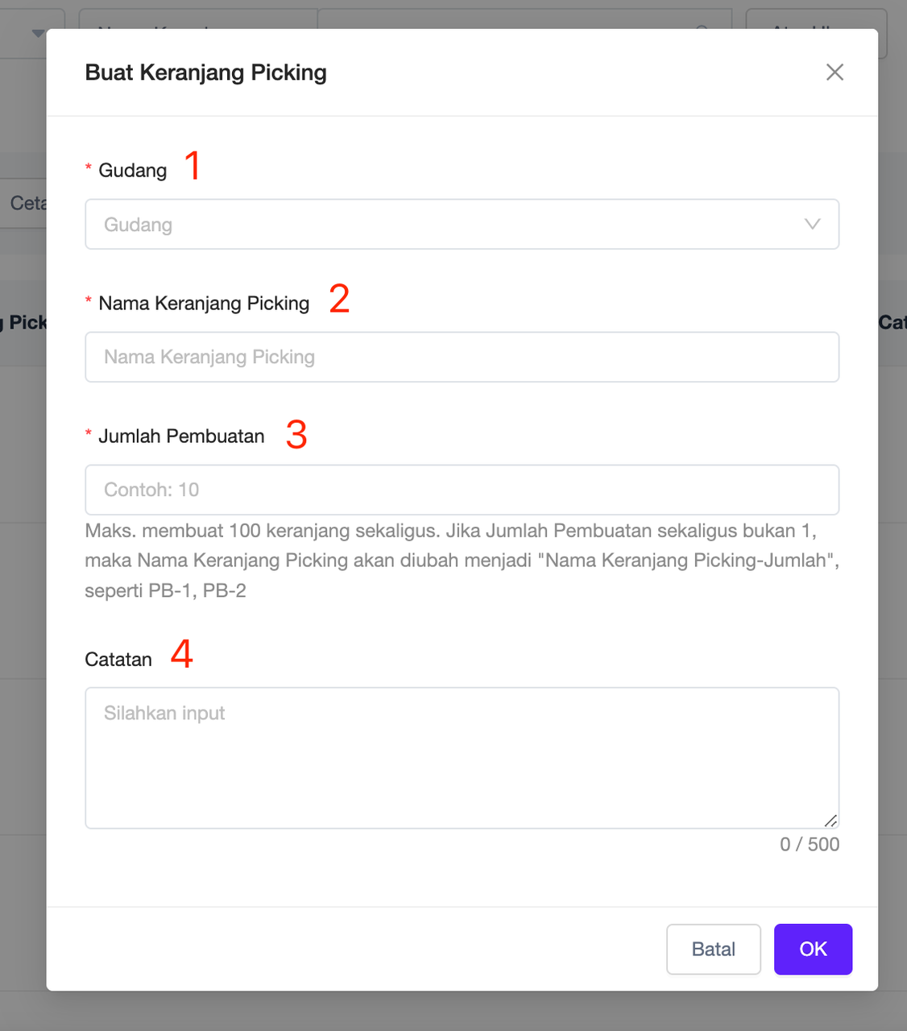Image resolution: width=907 pixels, height=1031 pixels.
Task: Open the Gudang dropdown
Action: 451,224
